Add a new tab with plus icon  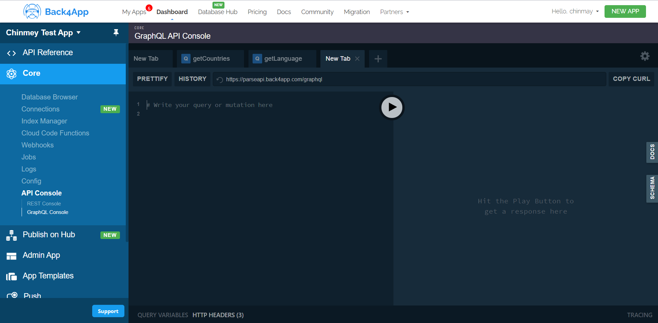pyautogui.click(x=378, y=59)
